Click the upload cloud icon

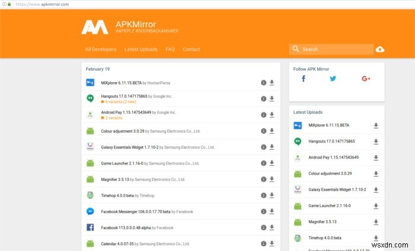pyautogui.click(x=380, y=49)
